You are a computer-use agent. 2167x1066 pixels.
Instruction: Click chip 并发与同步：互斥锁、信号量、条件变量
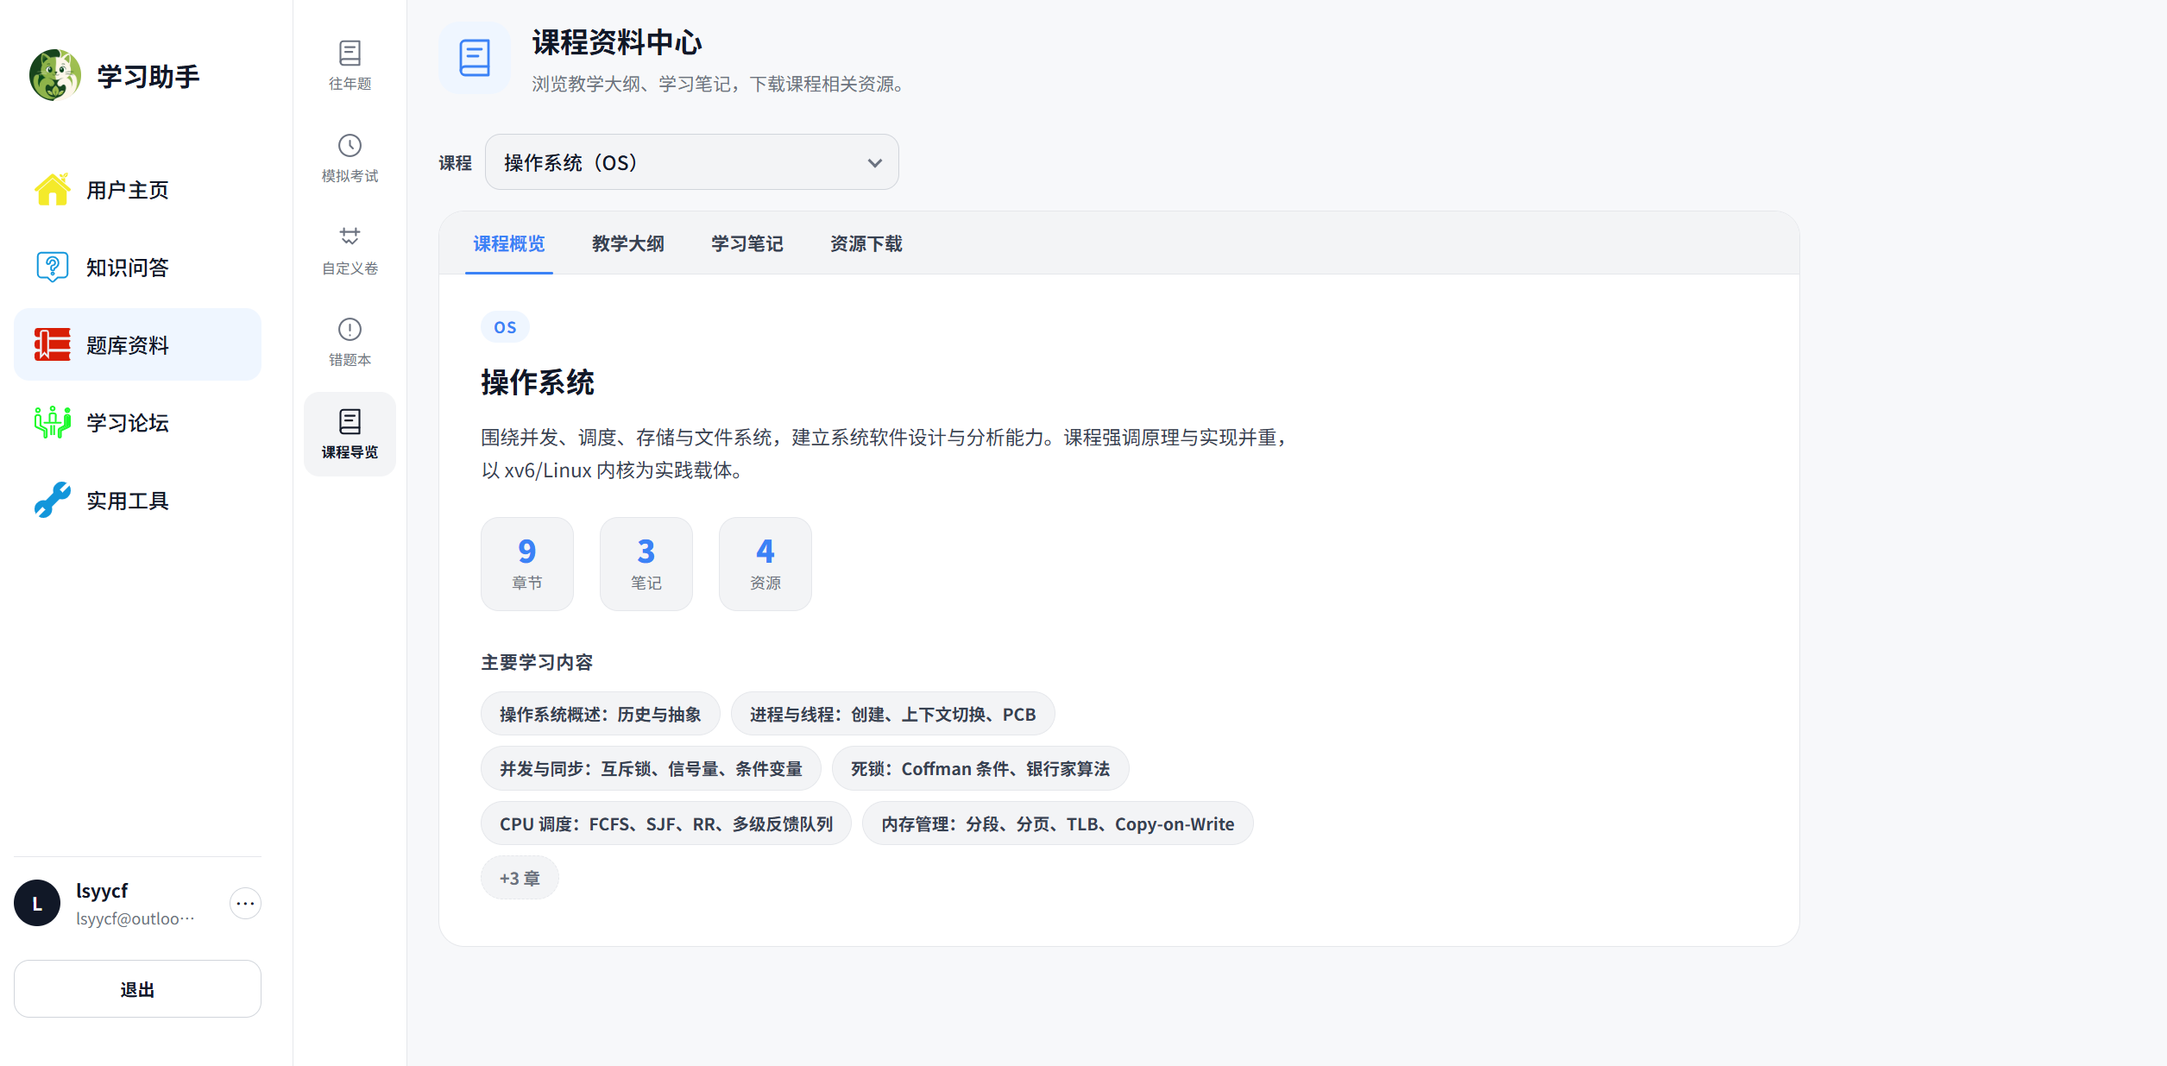(x=651, y=768)
